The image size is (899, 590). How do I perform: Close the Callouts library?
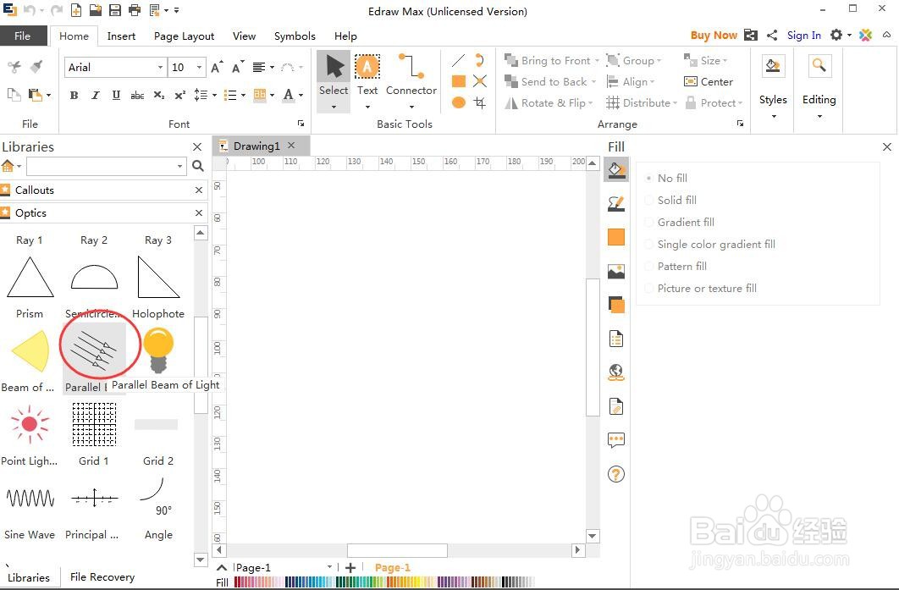click(x=199, y=190)
